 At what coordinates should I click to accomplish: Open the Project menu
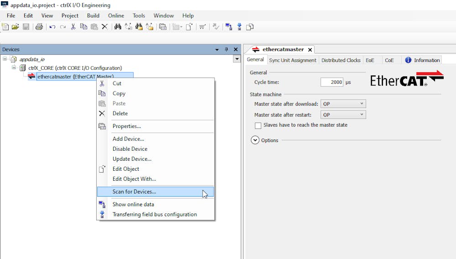70,15
